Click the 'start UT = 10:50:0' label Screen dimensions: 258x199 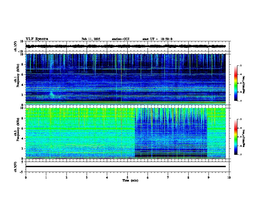click(x=157, y=39)
